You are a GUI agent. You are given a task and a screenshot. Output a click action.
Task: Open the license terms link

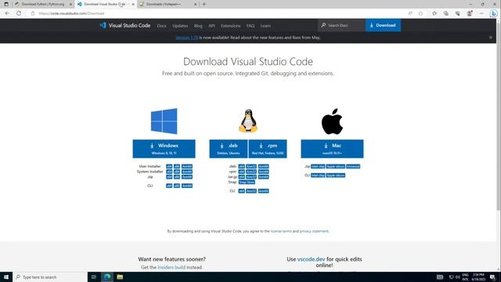tap(281, 231)
